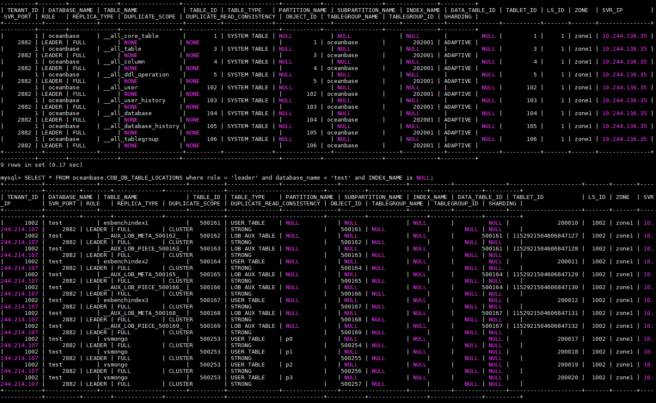656x403 pixels.
Task: Click the SHARDING header in the lower table
Action: (503, 204)
